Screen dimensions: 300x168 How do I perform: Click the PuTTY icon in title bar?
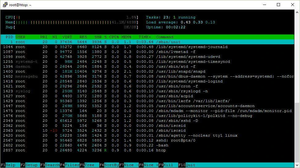click(5, 5)
